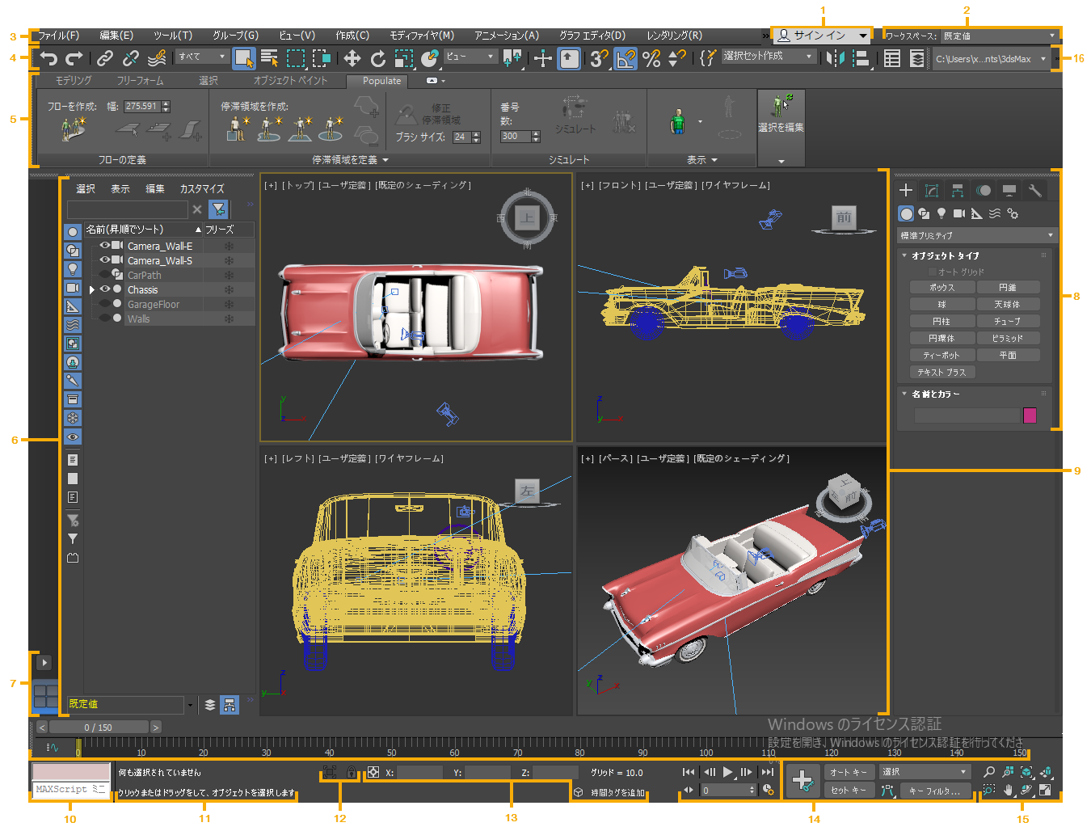The height and width of the screenshot is (831, 1091).
Task: Open the レンダリング(R) menu
Action: pyautogui.click(x=674, y=36)
